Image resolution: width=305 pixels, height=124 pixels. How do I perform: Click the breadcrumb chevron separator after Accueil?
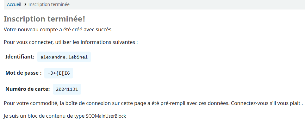coord(25,4)
